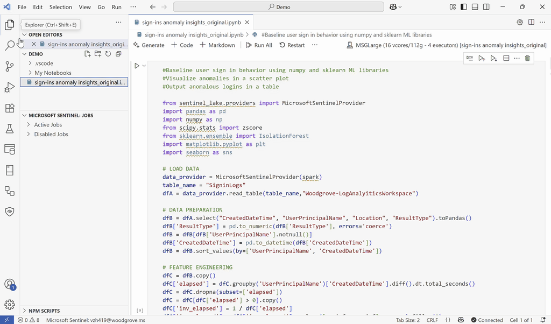This screenshot has height=324, width=551.
Task: Select sign-ins anomaly insights_original file in DEMO tree
Action: 74,82
